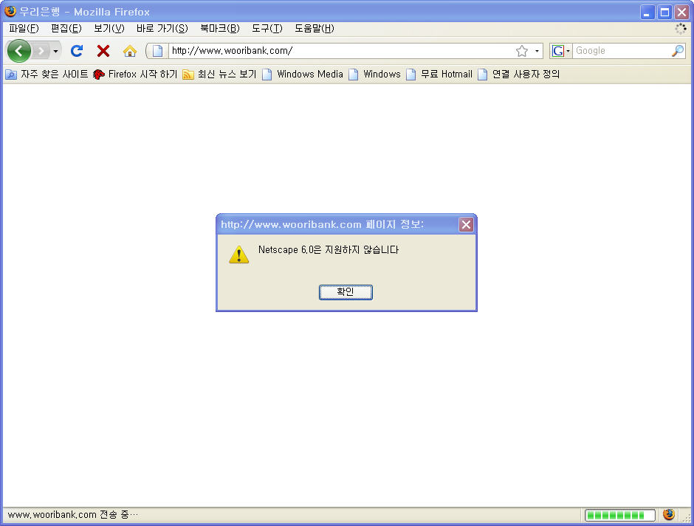Click the Forward navigation arrow

click(41, 51)
